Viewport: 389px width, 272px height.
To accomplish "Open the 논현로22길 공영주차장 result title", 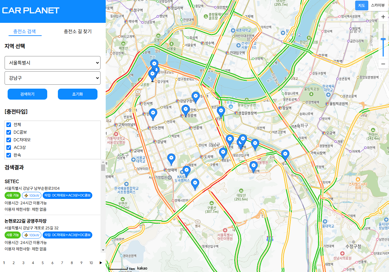I will [26, 221].
